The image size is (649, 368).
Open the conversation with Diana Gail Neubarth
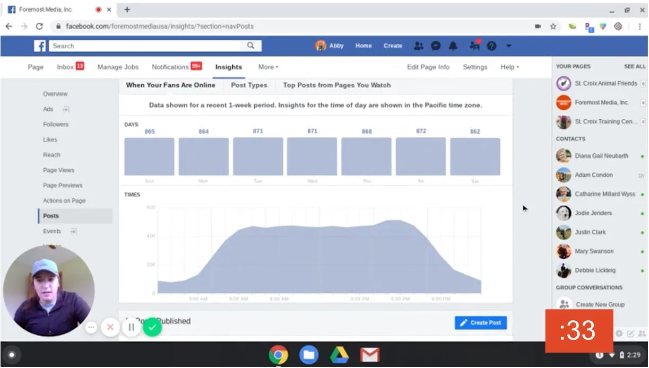click(x=602, y=155)
